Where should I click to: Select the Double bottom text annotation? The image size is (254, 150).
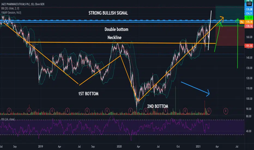click(116, 29)
